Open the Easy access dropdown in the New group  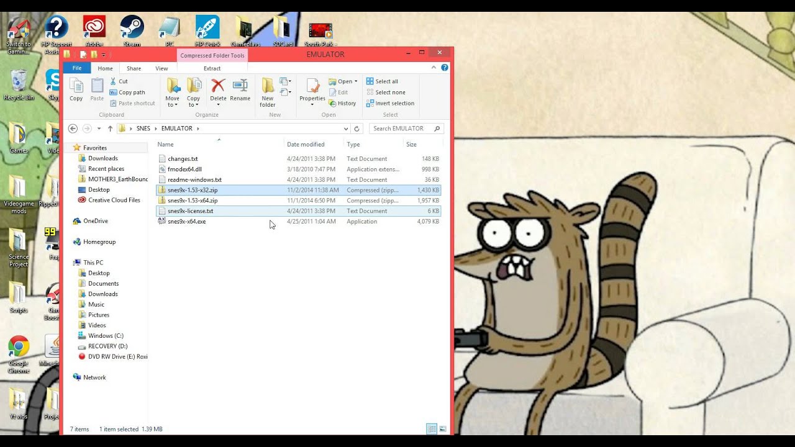pos(286,93)
